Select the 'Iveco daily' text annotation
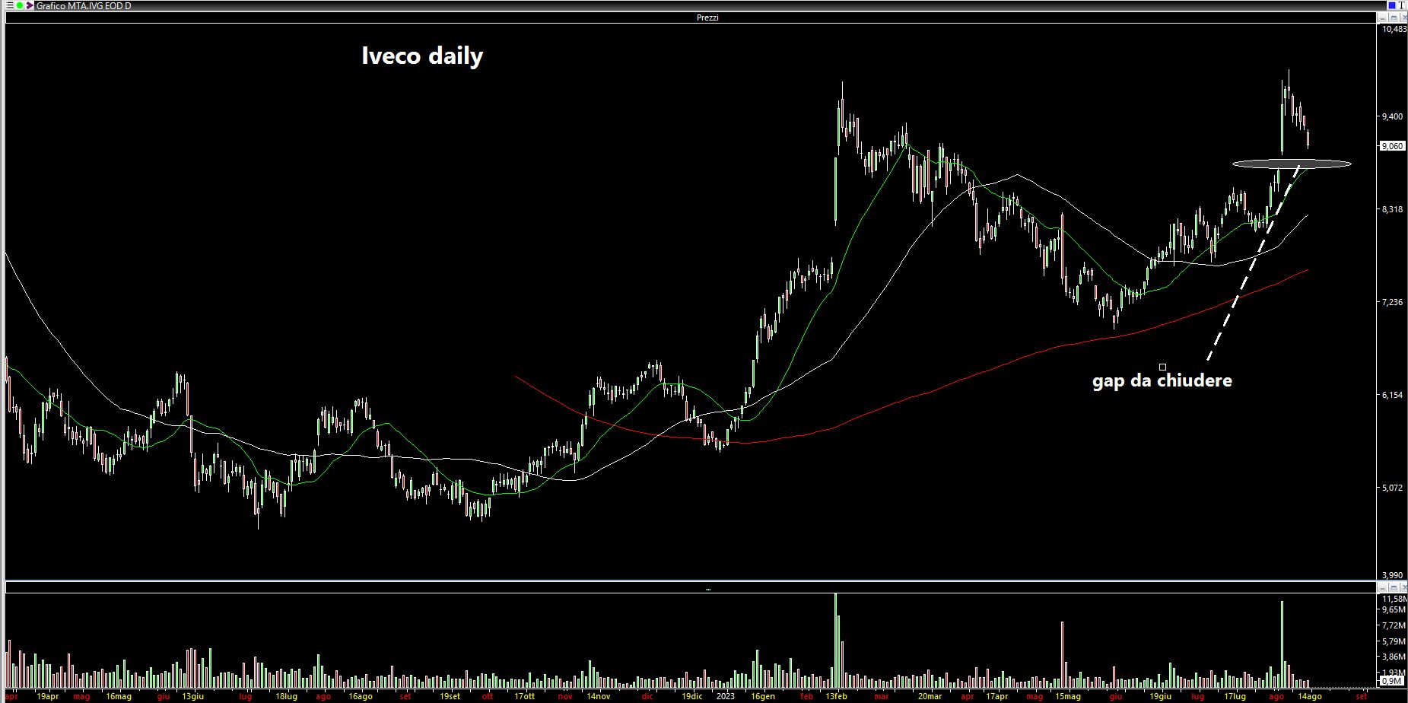 (422, 56)
